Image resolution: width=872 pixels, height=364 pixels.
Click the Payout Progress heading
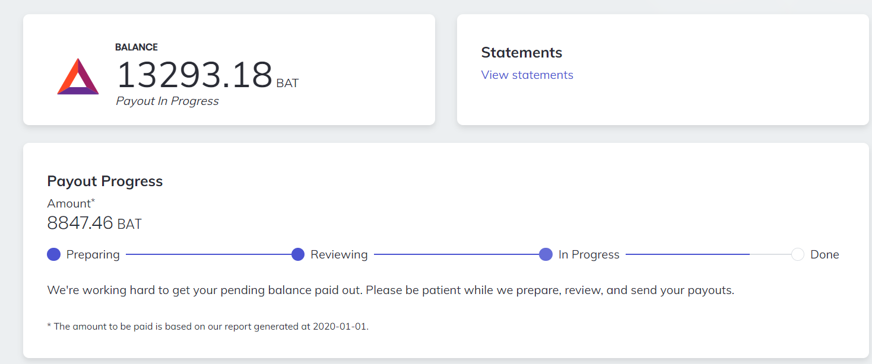pos(105,181)
